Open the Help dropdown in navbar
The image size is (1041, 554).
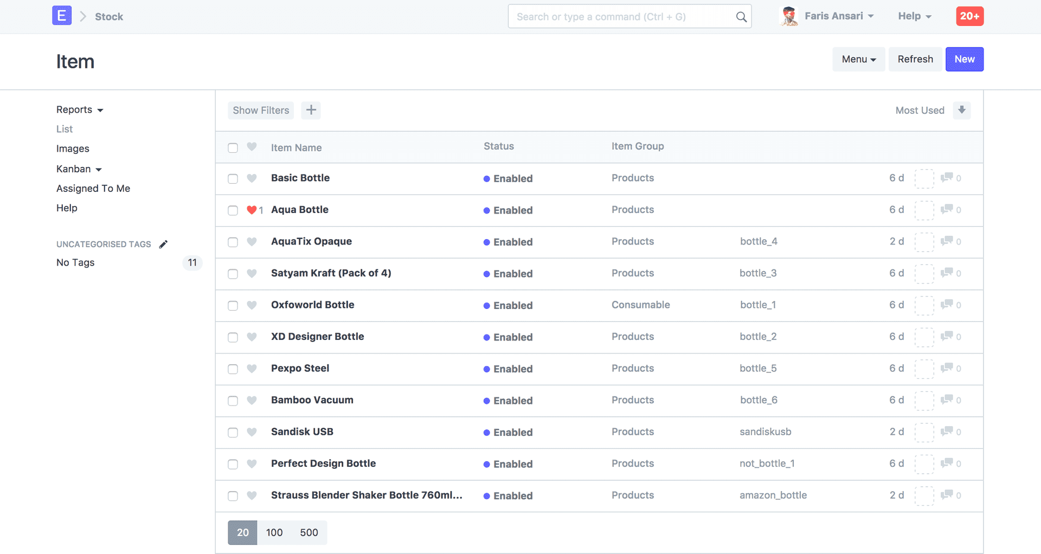(x=915, y=16)
